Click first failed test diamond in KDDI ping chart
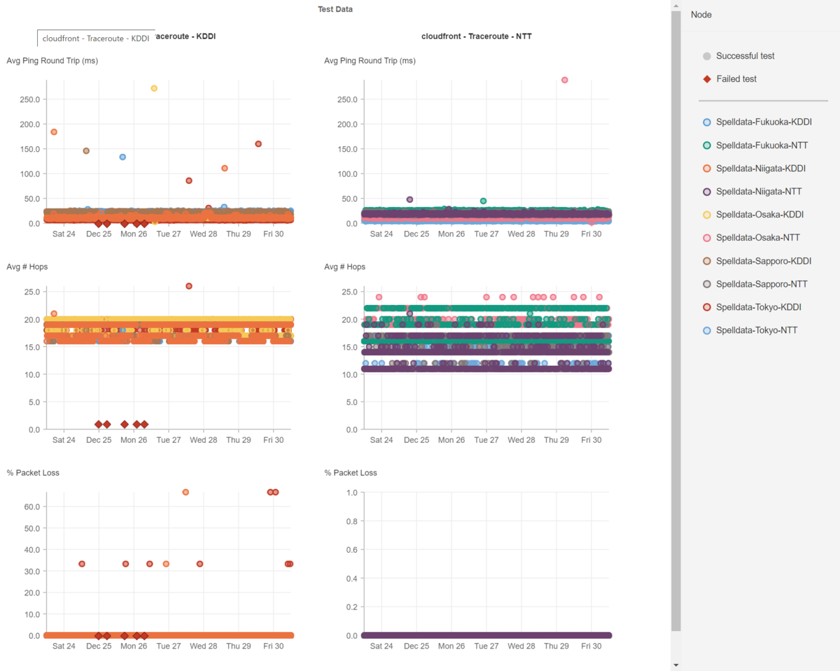The height and width of the screenshot is (671, 840). (99, 224)
